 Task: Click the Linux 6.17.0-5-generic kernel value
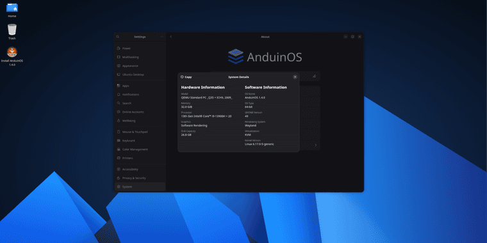click(260, 144)
